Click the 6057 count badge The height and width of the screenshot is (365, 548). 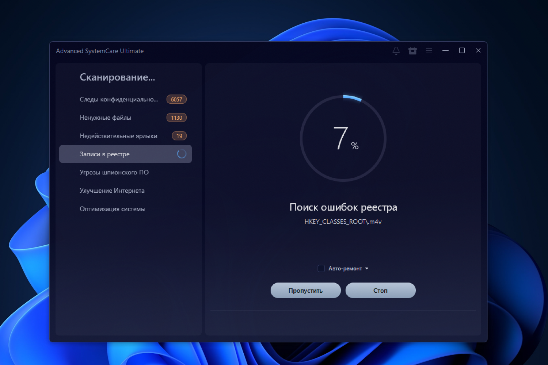pyautogui.click(x=176, y=99)
